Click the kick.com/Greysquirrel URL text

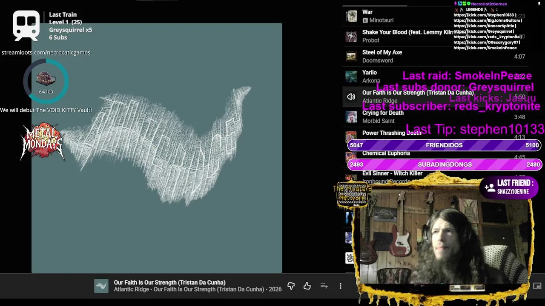(x=483, y=31)
